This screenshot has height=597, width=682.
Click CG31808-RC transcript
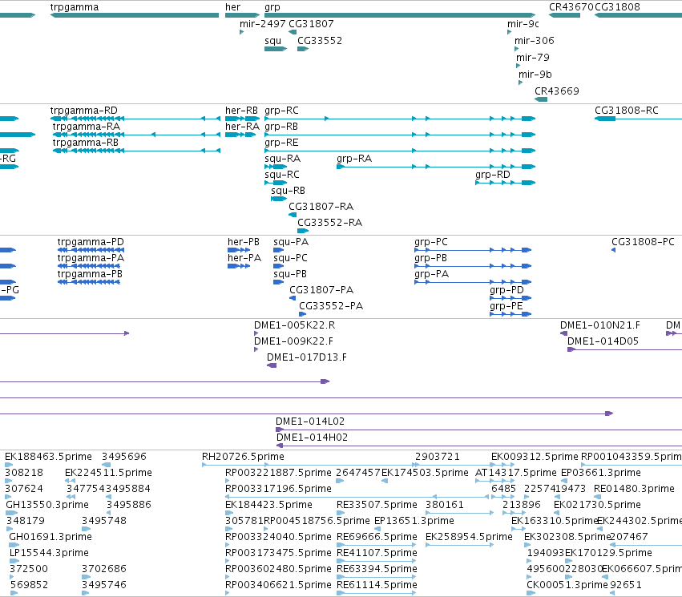[x=638, y=119]
